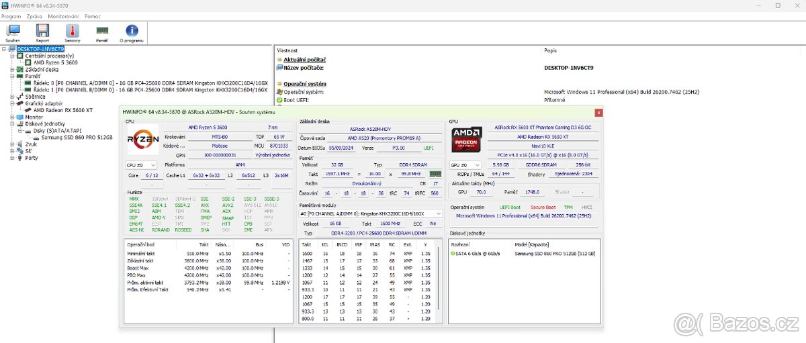
Task: Open the Souhrn summary toolbar icon
Action: [13, 30]
